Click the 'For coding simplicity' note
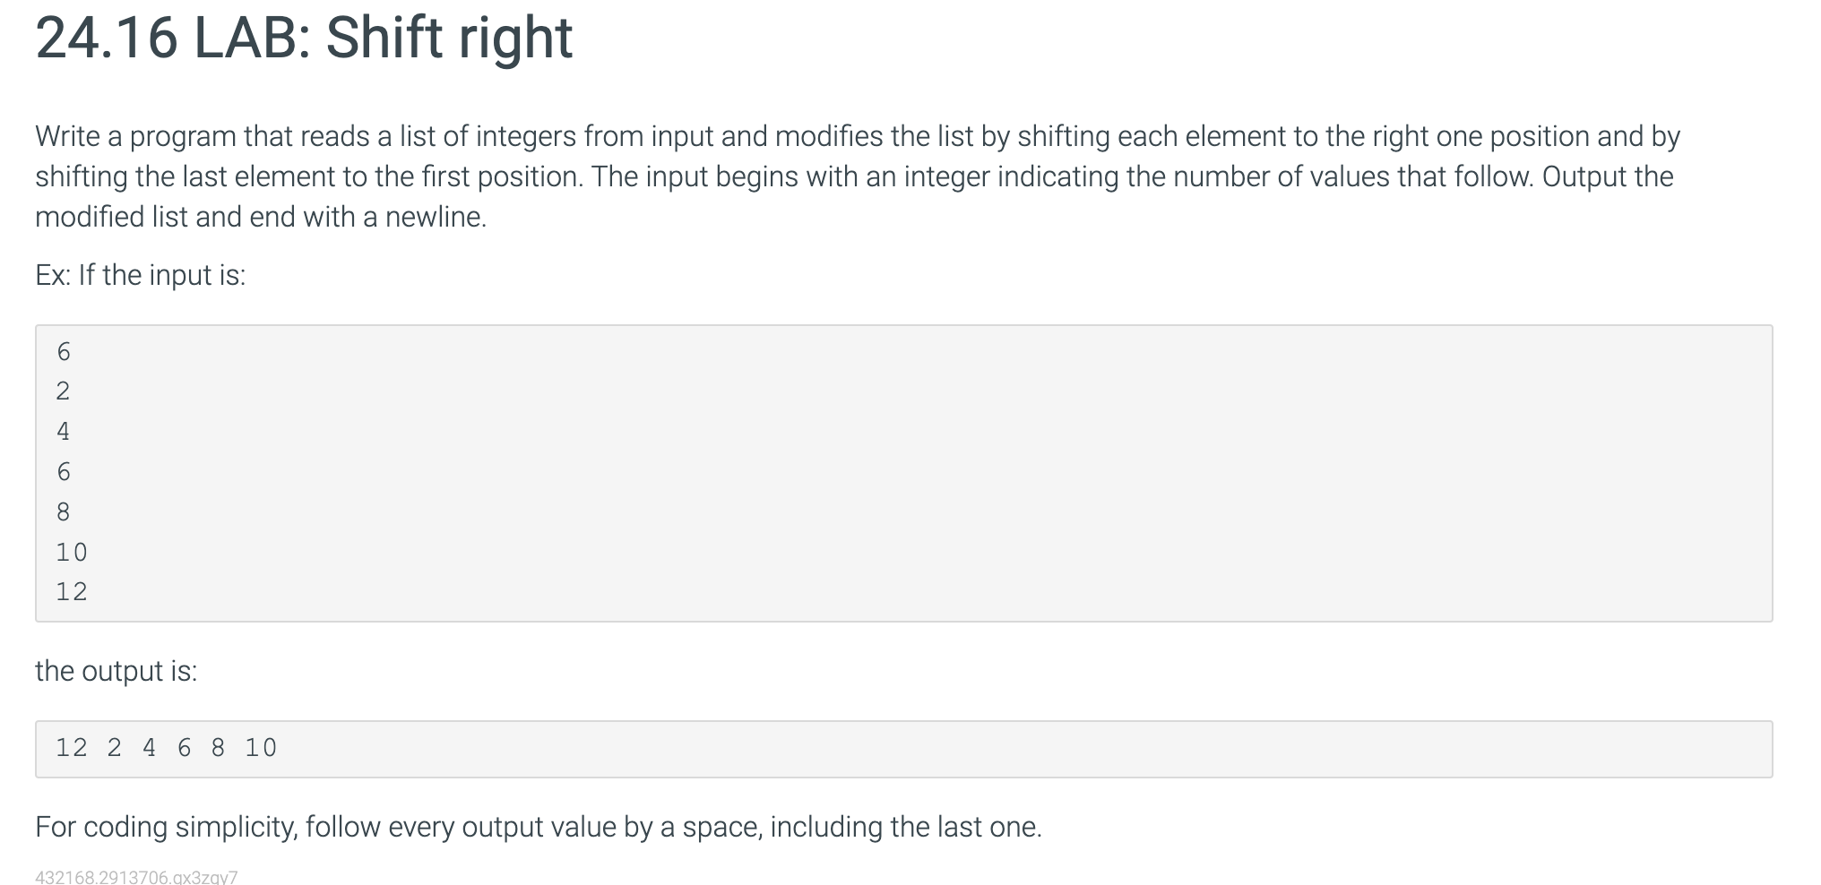The height and width of the screenshot is (885, 1821). pos(539,827)
